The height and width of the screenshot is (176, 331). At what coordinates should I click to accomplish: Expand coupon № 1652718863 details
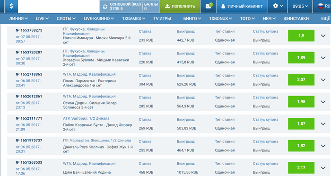tap(323, 79)
